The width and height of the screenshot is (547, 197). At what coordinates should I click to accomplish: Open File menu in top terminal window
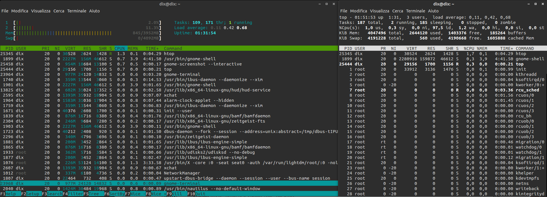click(x=344, y=11)
